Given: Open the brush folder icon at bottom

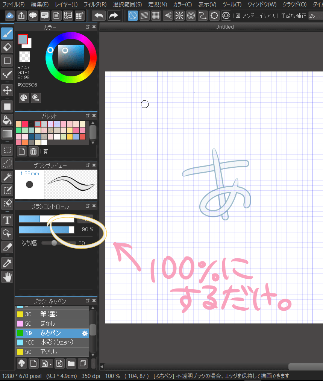Looking at the screenshot, I should [x=71, y=363].
